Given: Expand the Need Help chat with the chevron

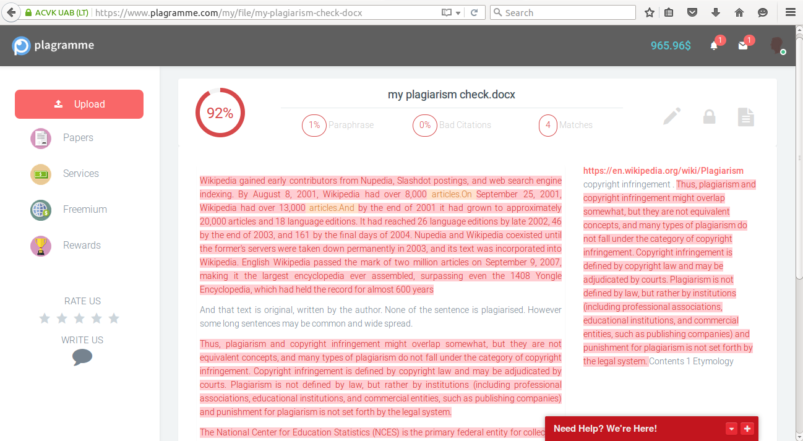Looking at the screenshot, I should pyautogui.click(x=731, y=428).
